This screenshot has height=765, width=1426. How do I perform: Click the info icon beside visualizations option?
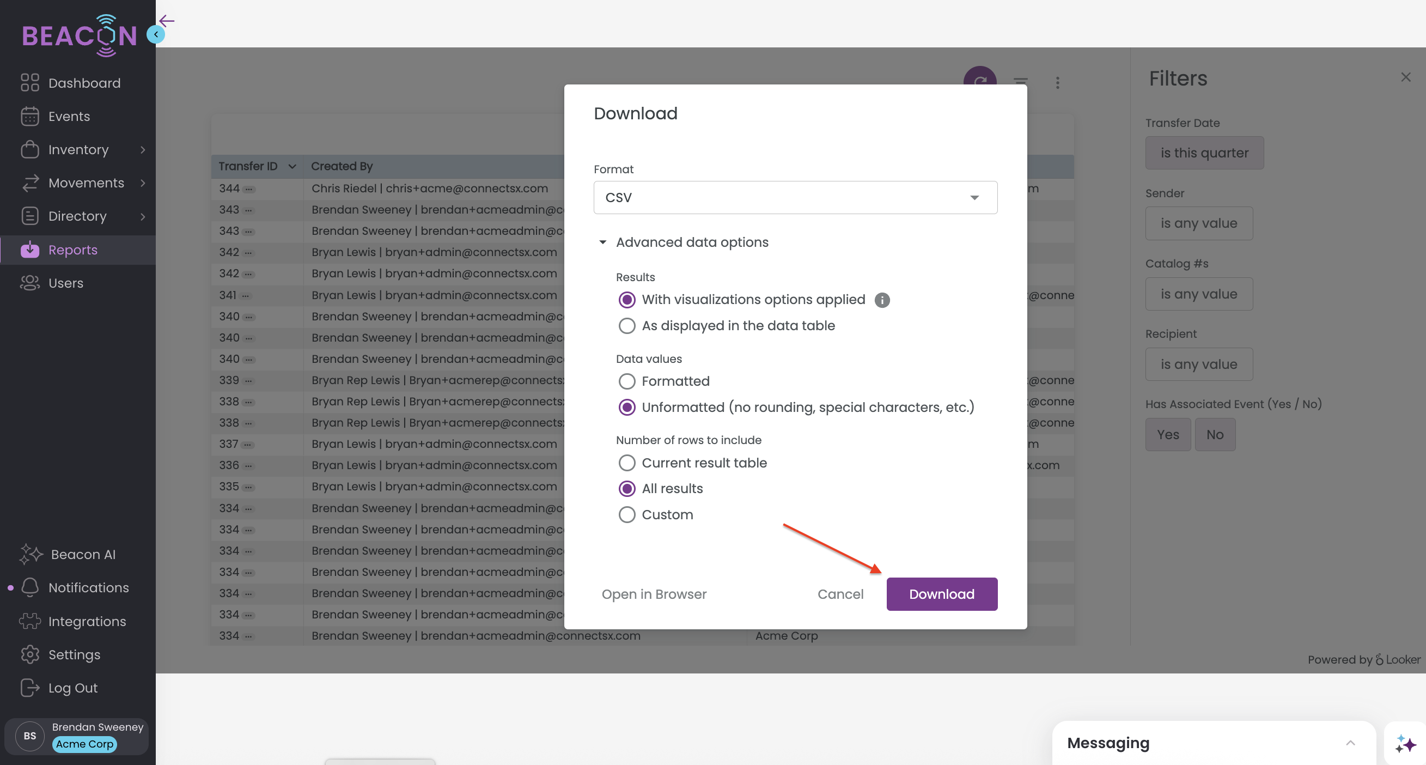[882, 300]
